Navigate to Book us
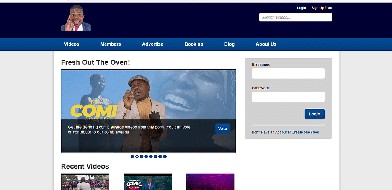Screen dimensions: 392x190 [x=194, y=44]
